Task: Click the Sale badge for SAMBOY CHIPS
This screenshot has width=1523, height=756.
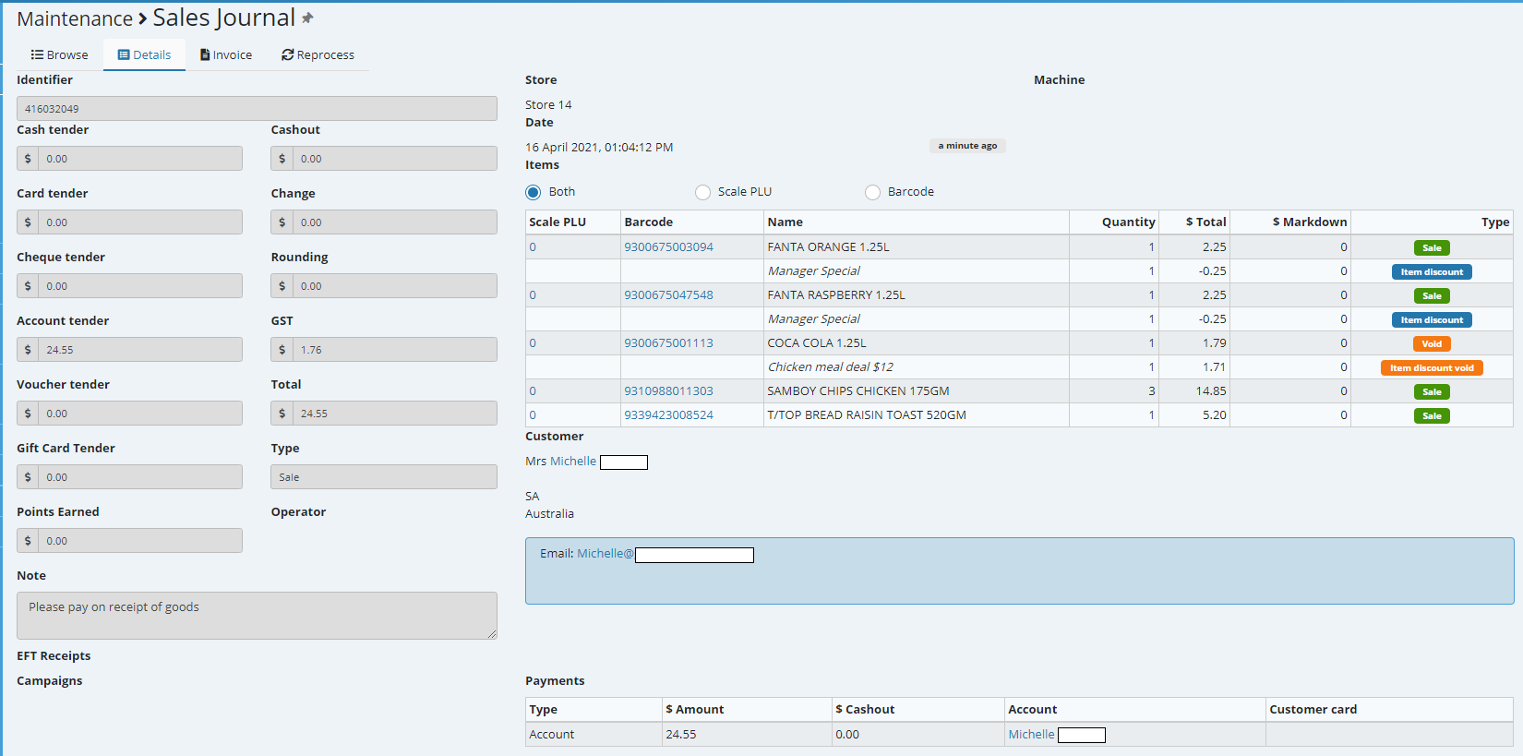Action: (x=1432, y=392)
